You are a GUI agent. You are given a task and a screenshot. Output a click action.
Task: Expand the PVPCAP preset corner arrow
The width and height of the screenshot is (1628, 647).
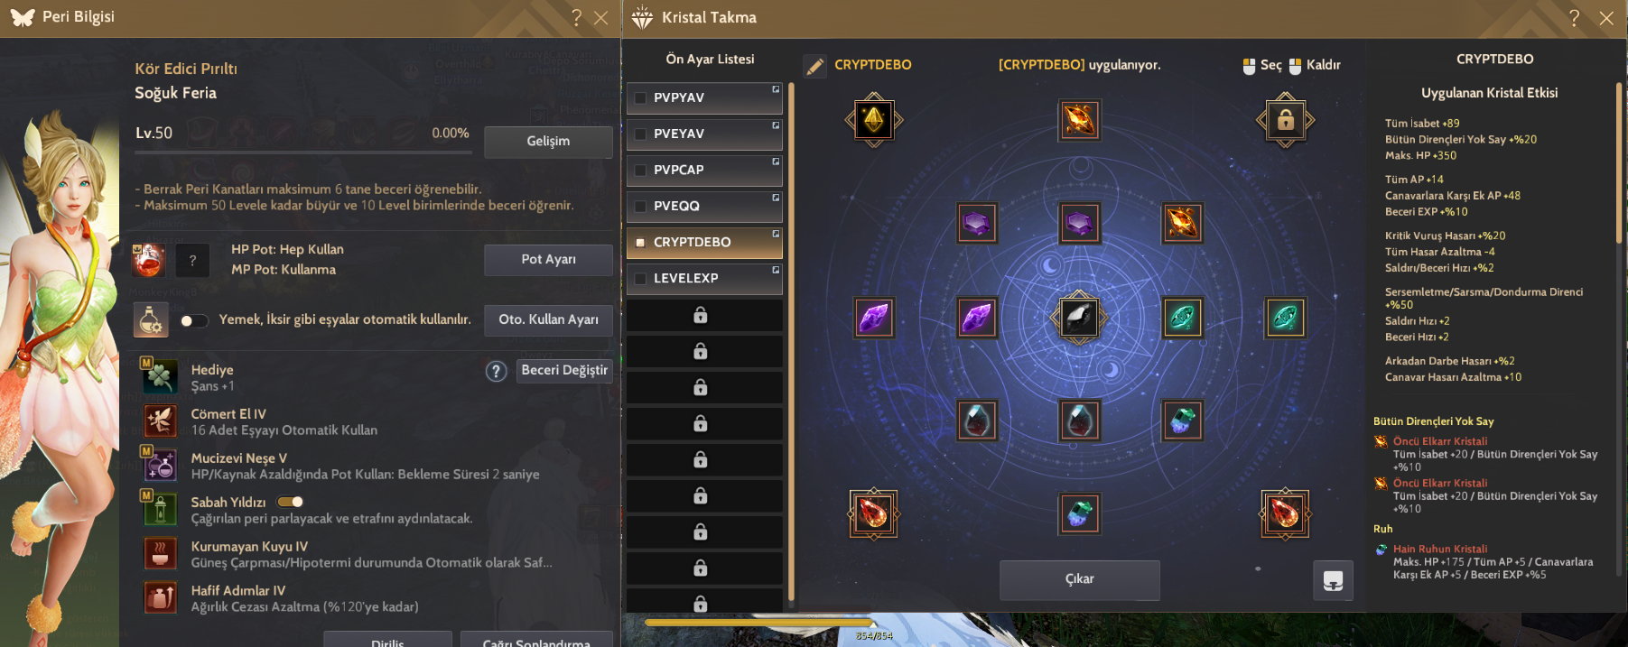(776, 162)
